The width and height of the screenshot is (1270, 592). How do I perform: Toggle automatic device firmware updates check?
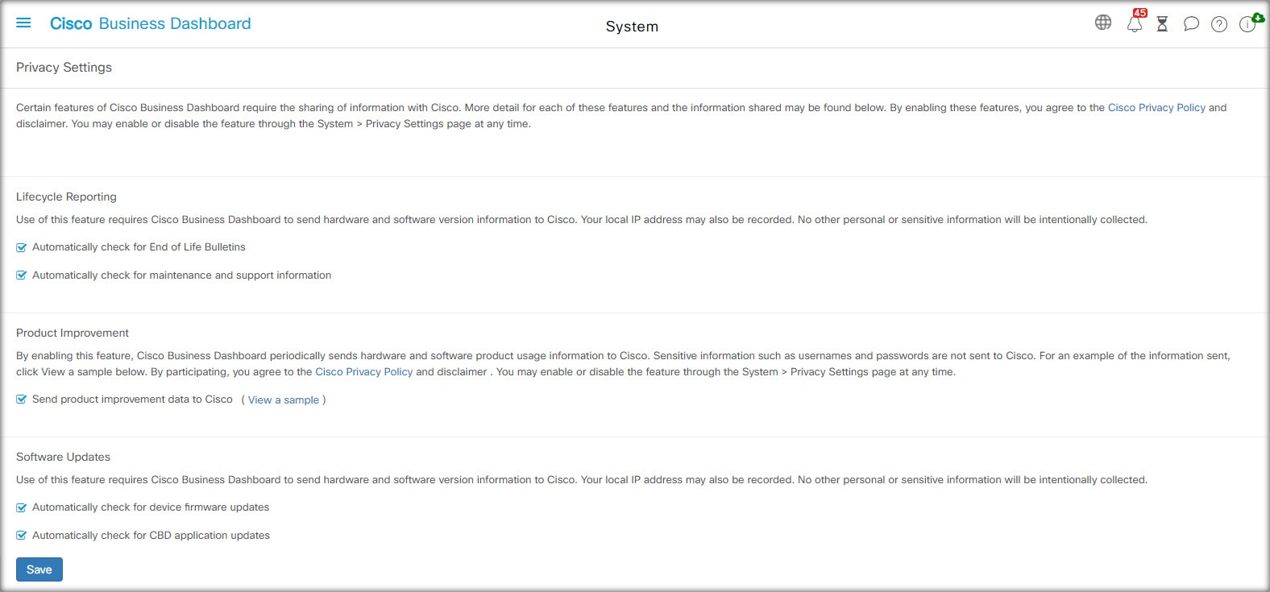tap(22, 507)
